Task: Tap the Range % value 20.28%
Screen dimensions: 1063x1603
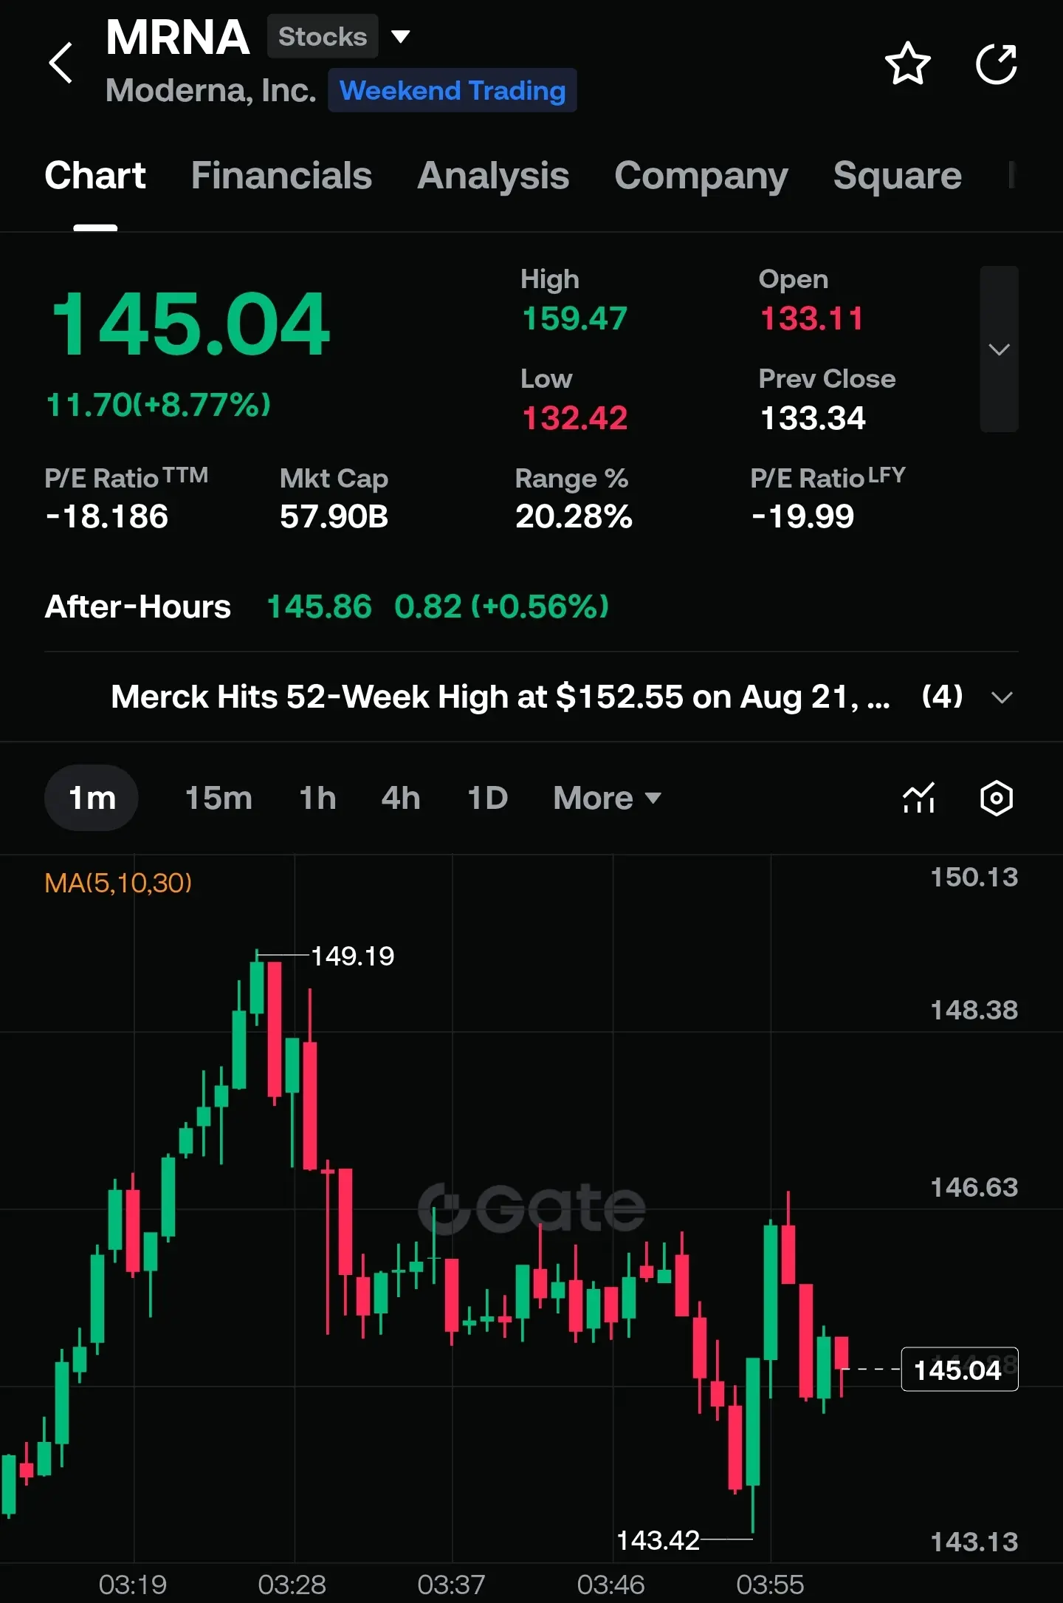Action: pyautogui.click(x=574, y=516)
